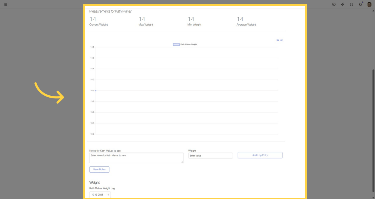Expand the weight log entry value field
Viewport: 375px width, 199px height.
tap(107, 194)
